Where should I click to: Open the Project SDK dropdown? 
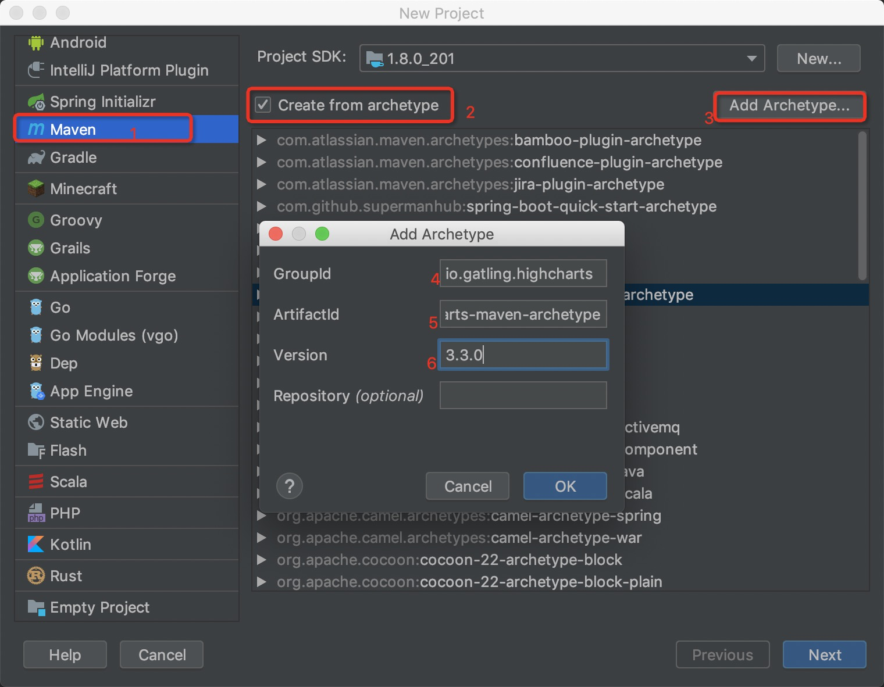click(752, 58)
